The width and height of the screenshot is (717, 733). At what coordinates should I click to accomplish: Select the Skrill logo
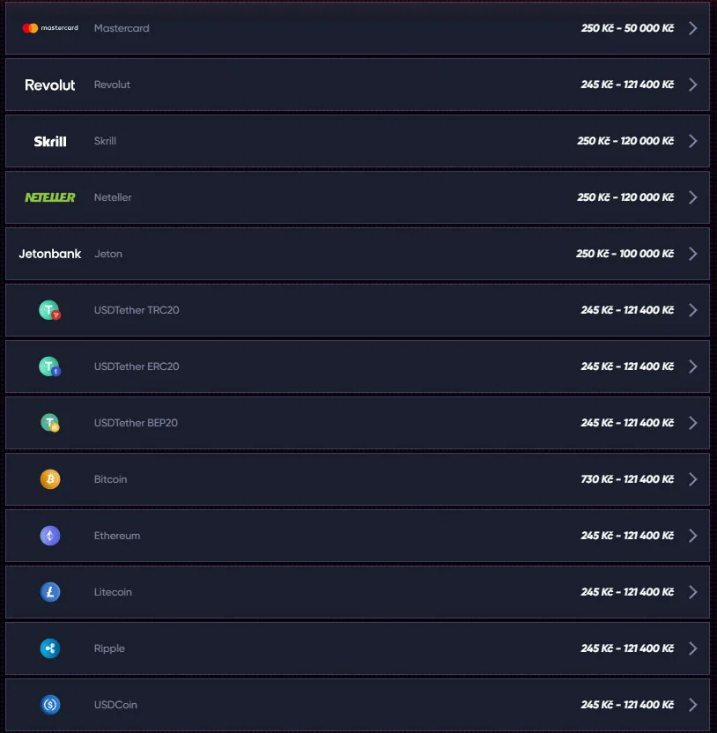(x=50, y=141)
